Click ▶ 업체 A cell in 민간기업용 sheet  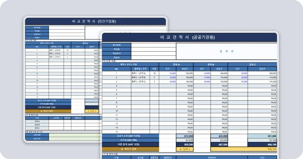point(92,111)
